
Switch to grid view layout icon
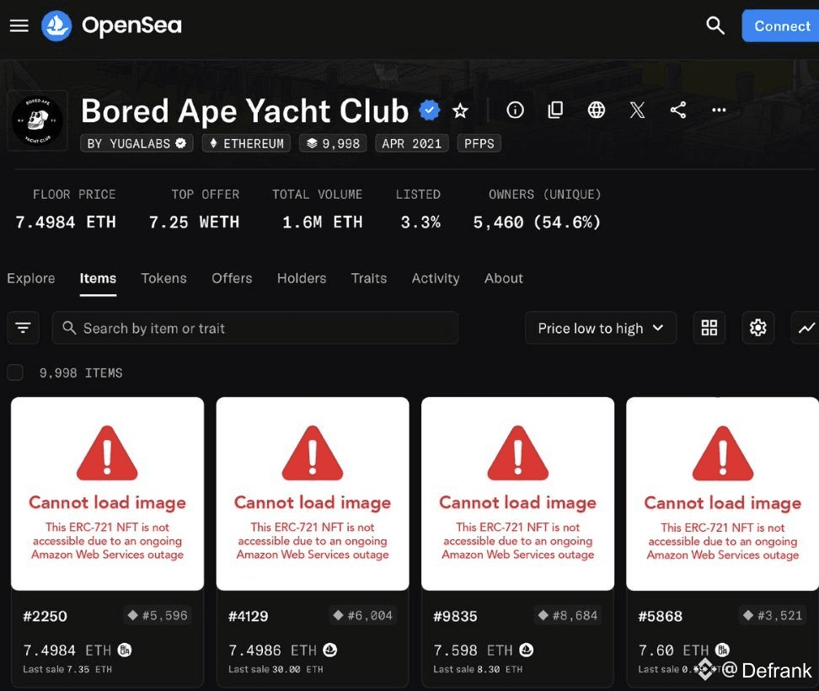pos(709,328)
